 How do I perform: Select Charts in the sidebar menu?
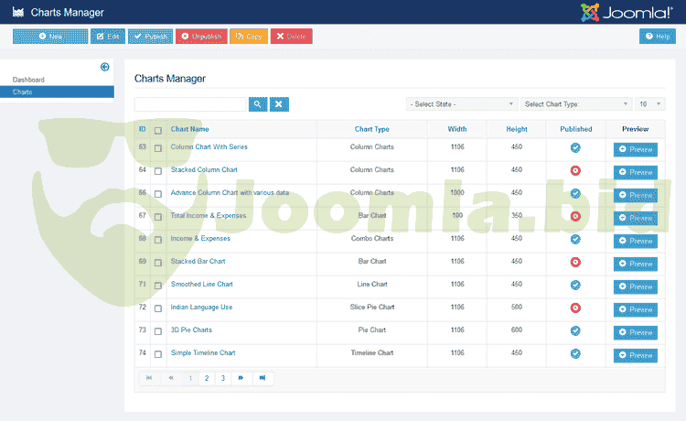23,92
